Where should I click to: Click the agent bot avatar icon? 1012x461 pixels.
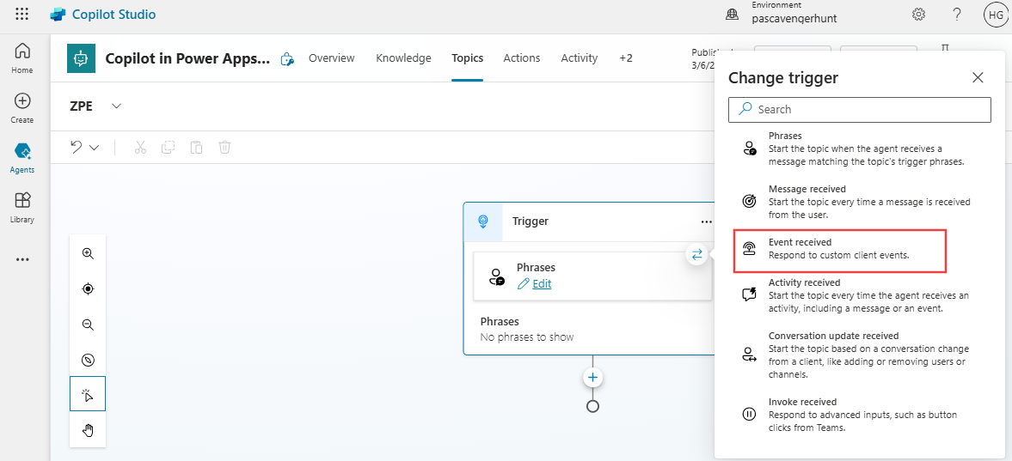click(81, 58)
